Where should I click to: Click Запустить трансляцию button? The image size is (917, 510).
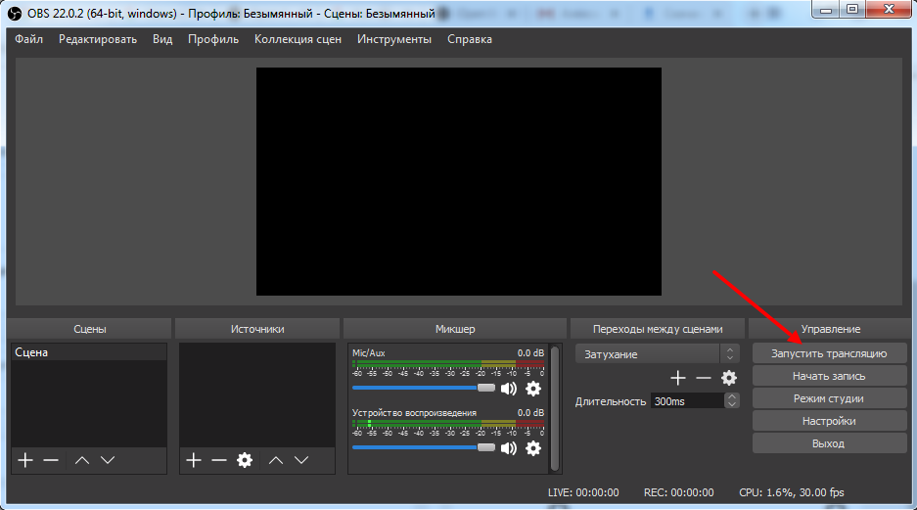(828, 353)
